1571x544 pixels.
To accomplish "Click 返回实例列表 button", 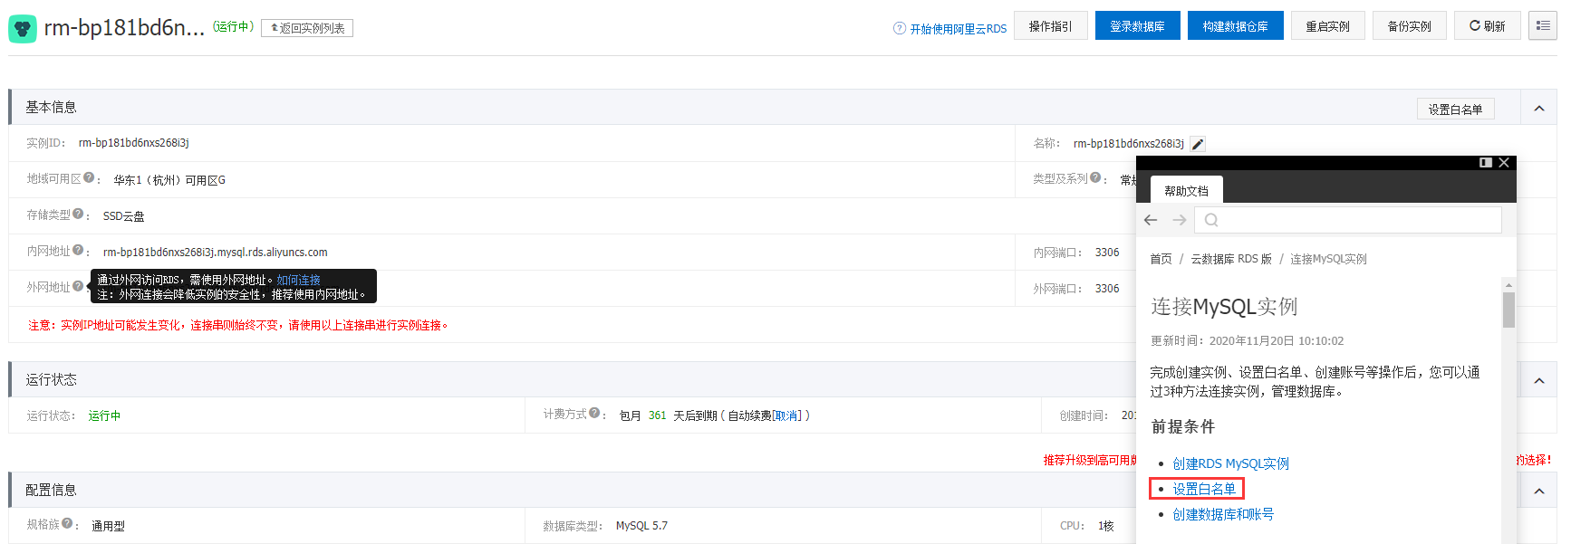I will pyautogui.click(x=307, y=28).
